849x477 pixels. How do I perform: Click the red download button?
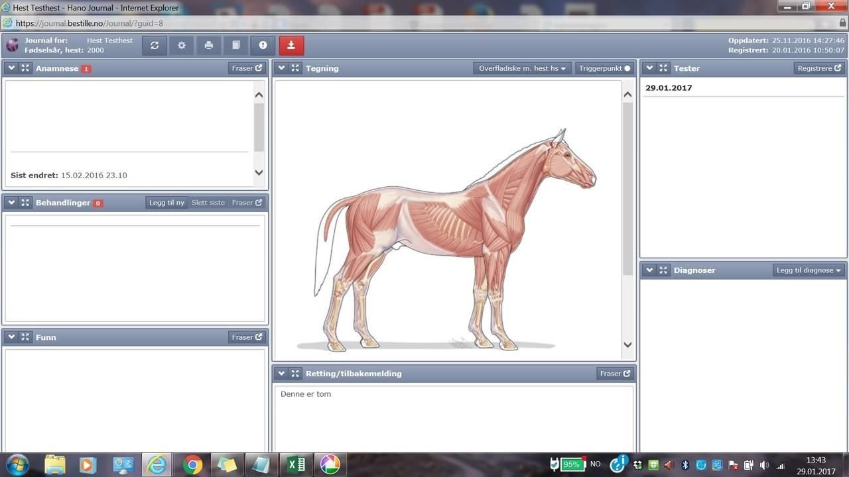pos(291,45)
